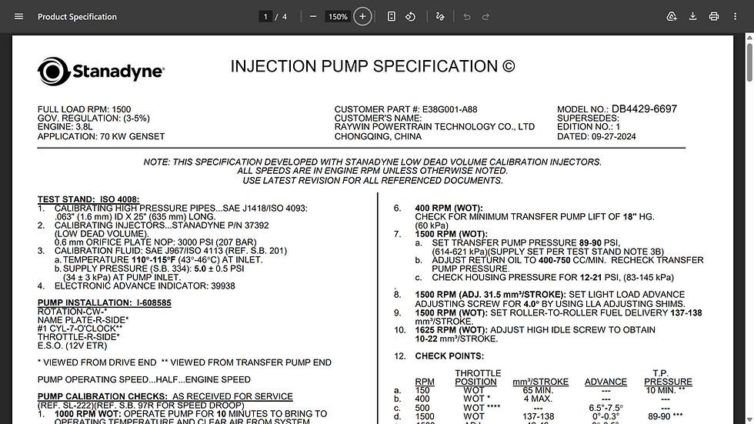Click the 6.5°-7.5° advance value

pyautogui.click(x=606, y=408)
